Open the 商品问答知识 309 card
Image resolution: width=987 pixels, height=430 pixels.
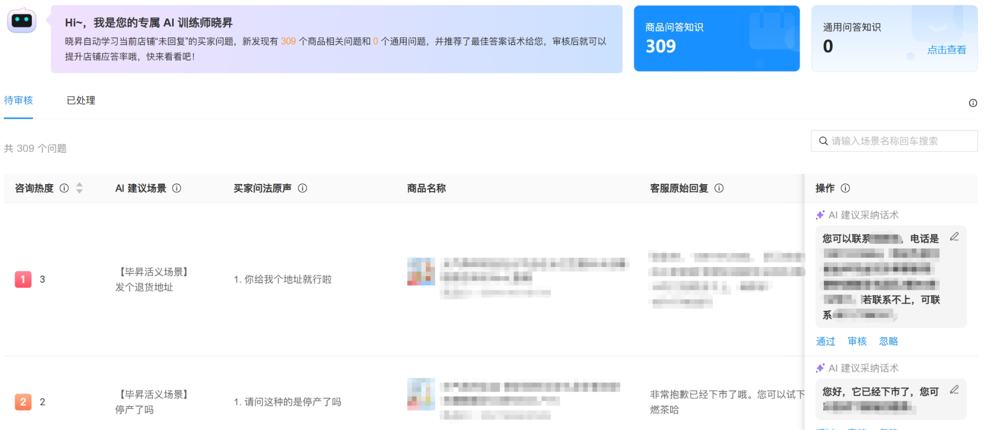coord(717,38)
